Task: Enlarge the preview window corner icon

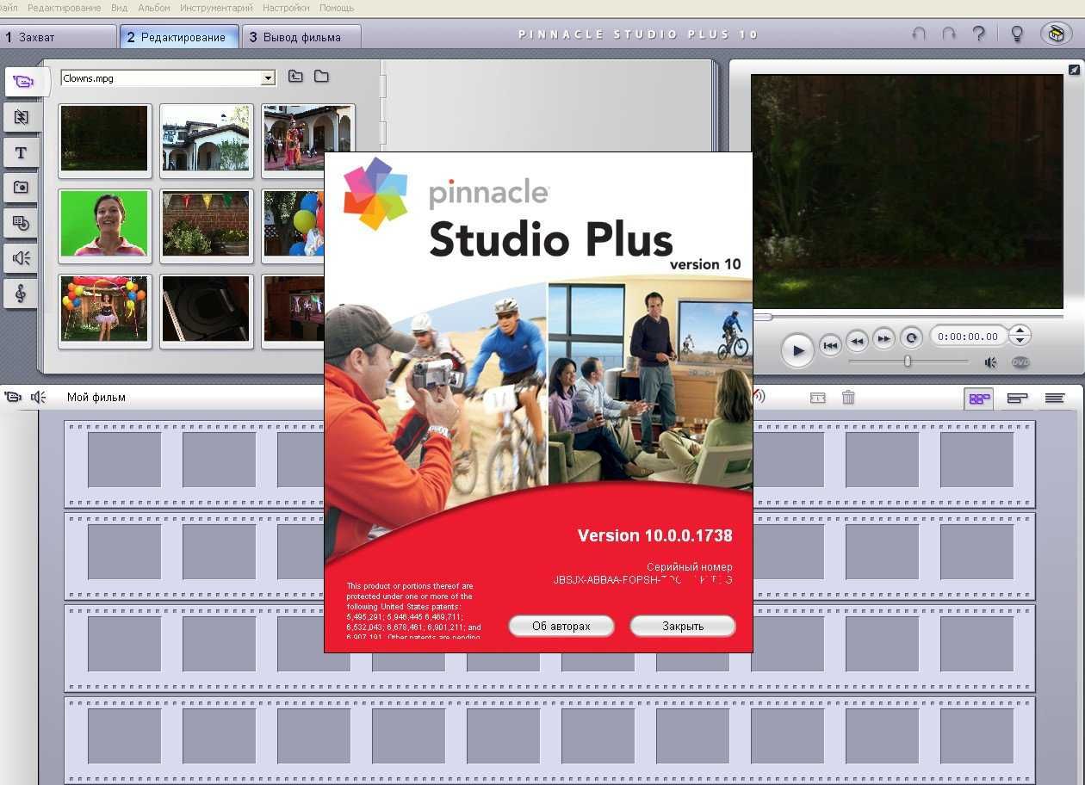Action: 1074,70
